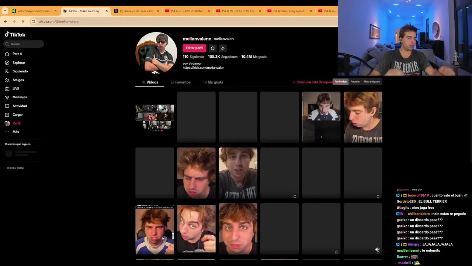Open the browser tab search dropdown
Image resolution: width=472 pixels, height=266 pixels.
4,11
